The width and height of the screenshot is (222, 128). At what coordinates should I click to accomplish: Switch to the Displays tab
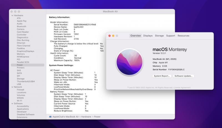[x=148, y=36]
